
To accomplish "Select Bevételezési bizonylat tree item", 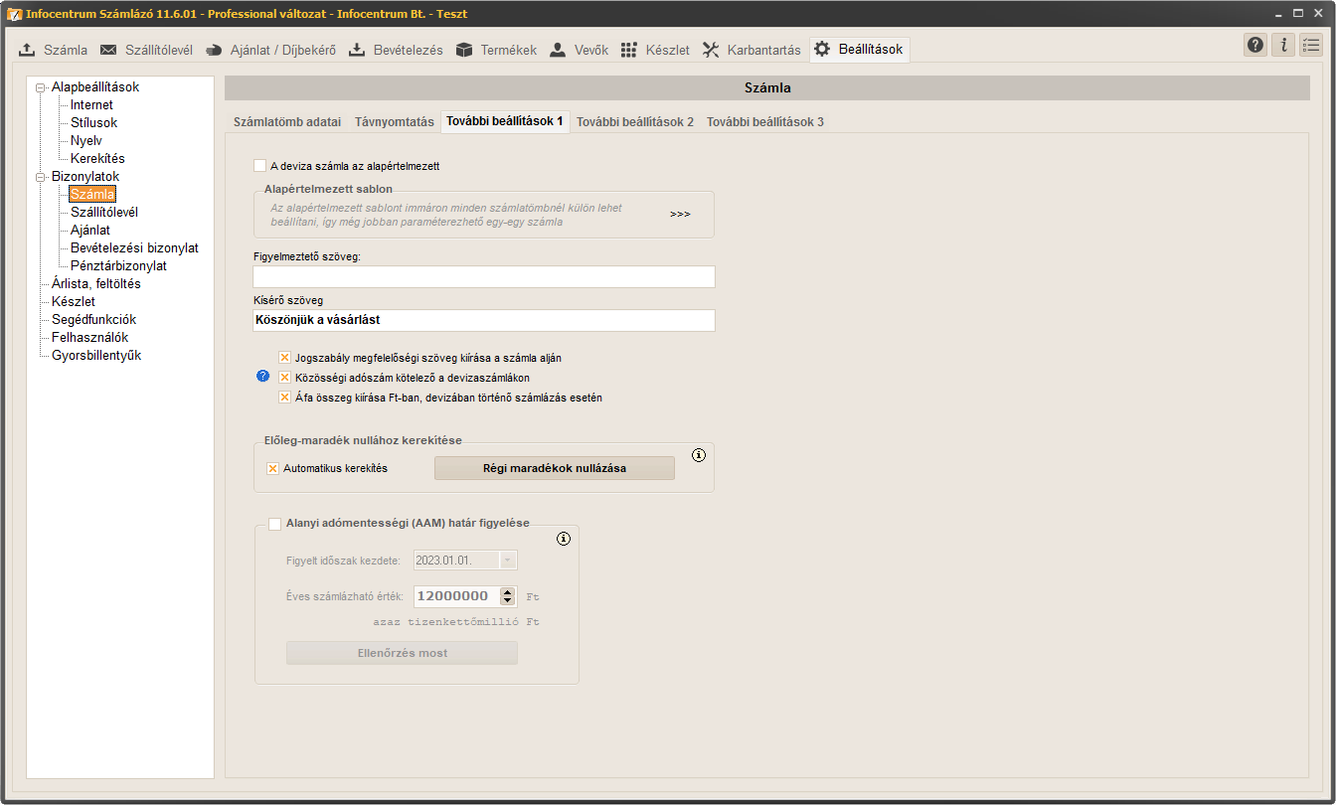I will pyautogui.click(x=134, y=248).
